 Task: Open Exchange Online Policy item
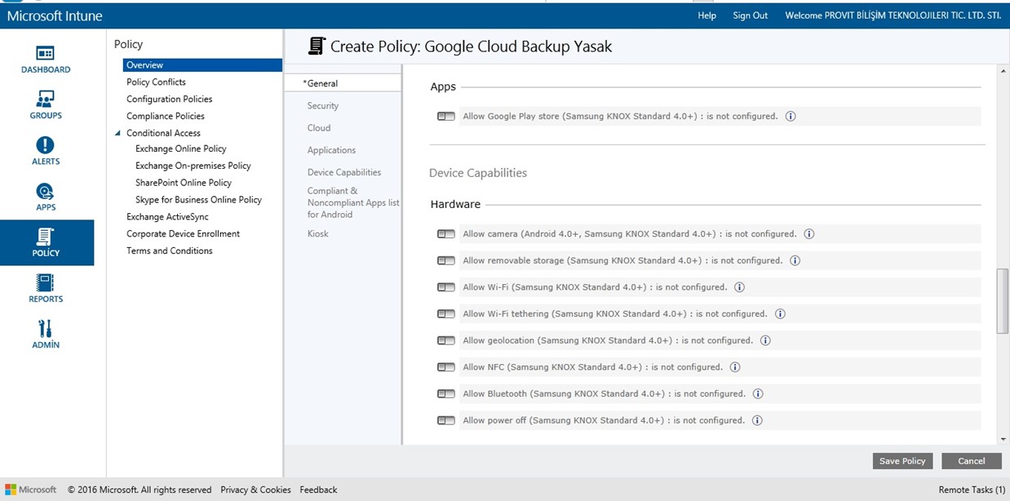[181, 149]
